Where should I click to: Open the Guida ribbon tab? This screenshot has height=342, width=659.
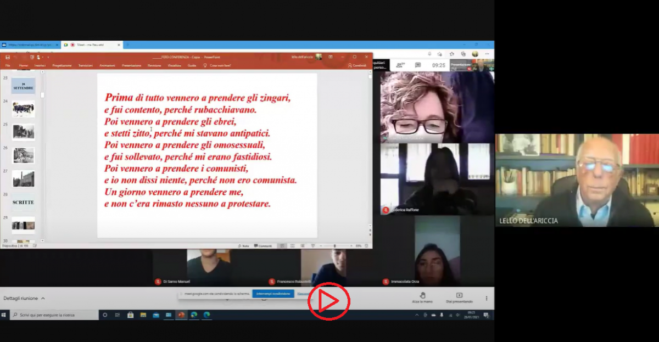point(192,65)
